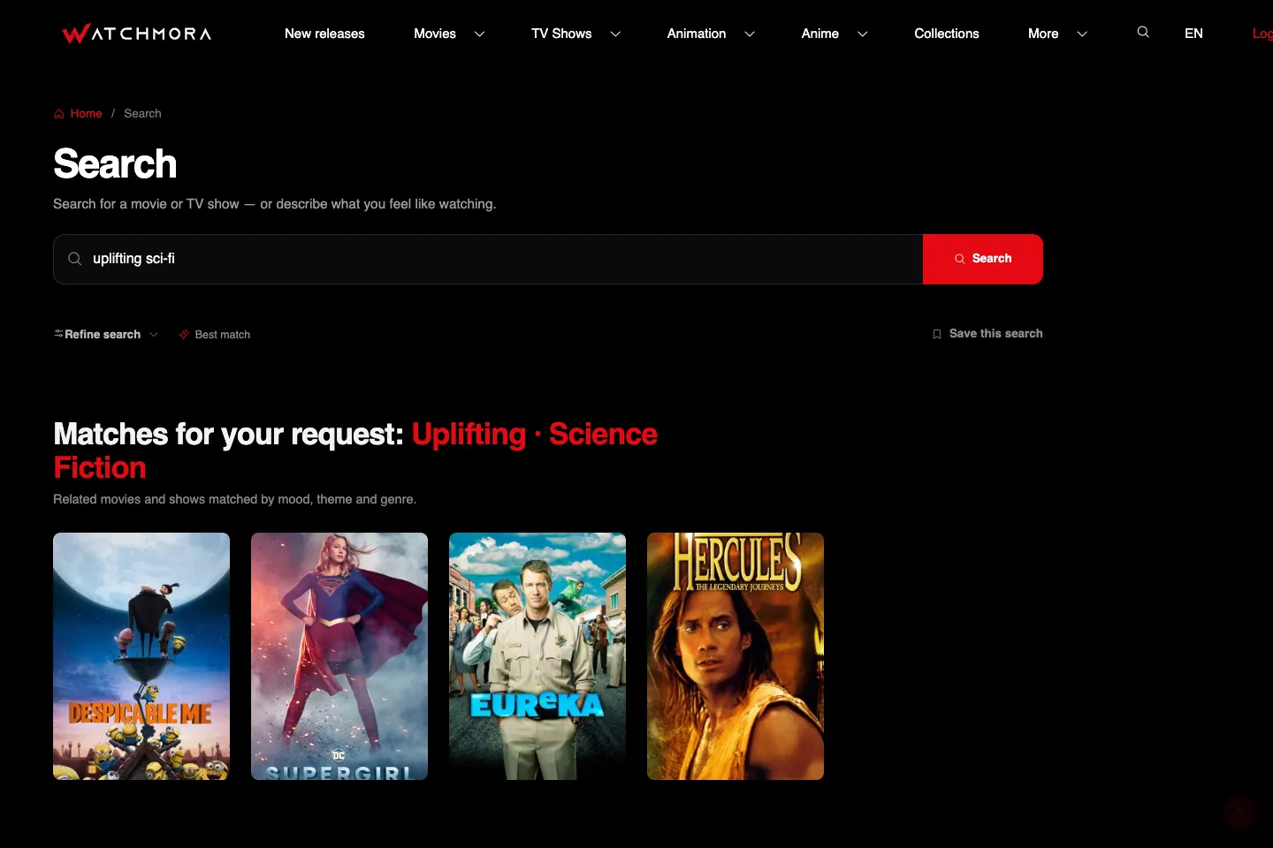Expand the Movies chevron arrow
The image size is (1273, 848).
coord(479,34)
